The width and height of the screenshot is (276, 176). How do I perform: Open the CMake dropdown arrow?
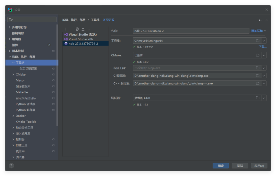coord(264,55)
